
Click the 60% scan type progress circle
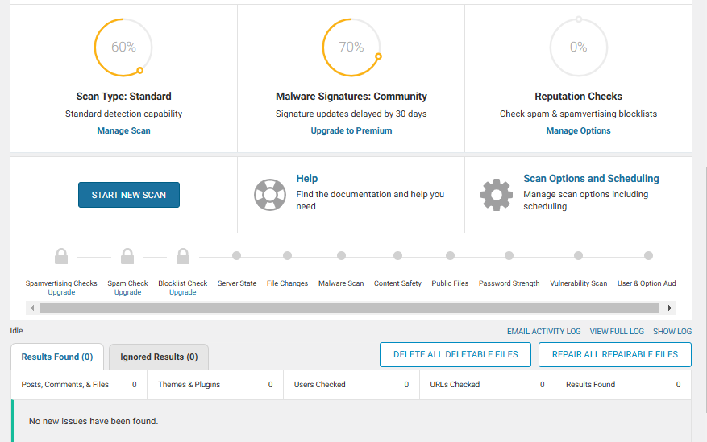[x=123, y=48]
